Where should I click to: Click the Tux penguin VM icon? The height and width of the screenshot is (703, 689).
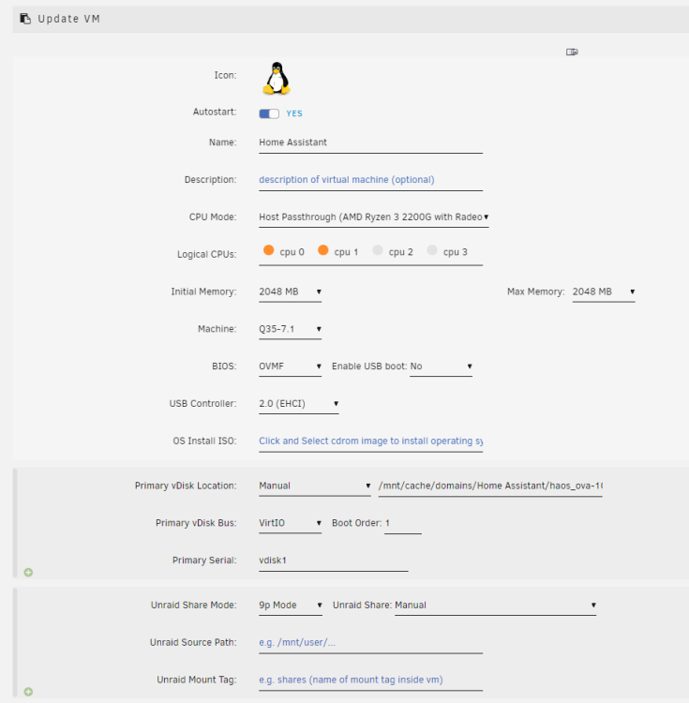277,79
